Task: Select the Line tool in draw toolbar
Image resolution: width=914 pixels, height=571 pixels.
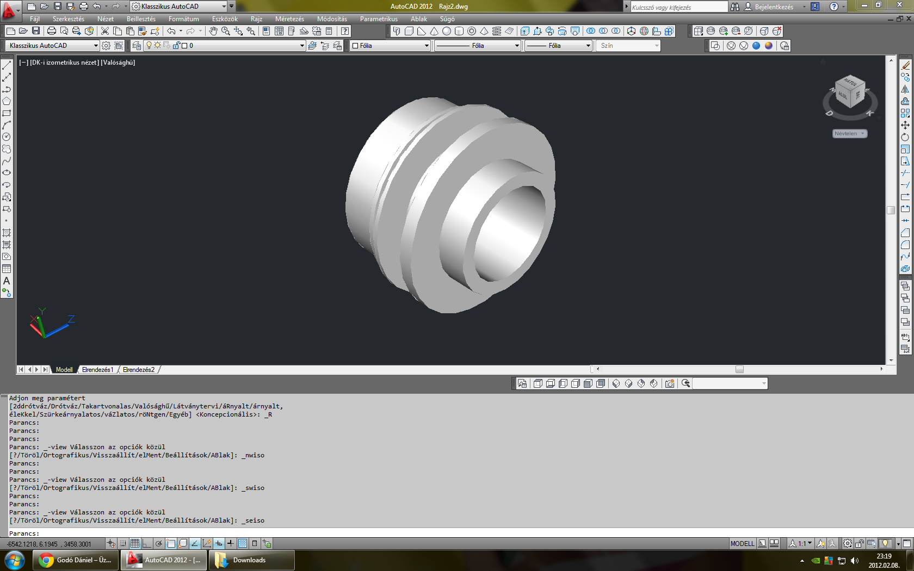Action: 7,65
